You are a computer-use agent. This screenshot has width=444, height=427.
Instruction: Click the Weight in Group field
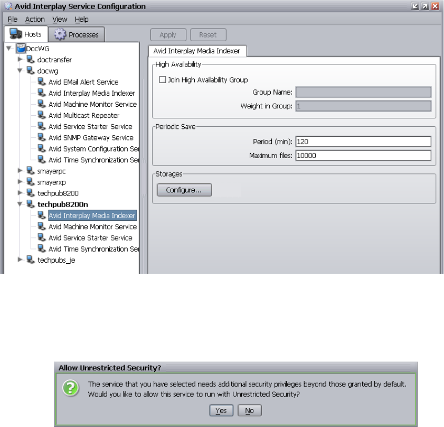[363, 106]
